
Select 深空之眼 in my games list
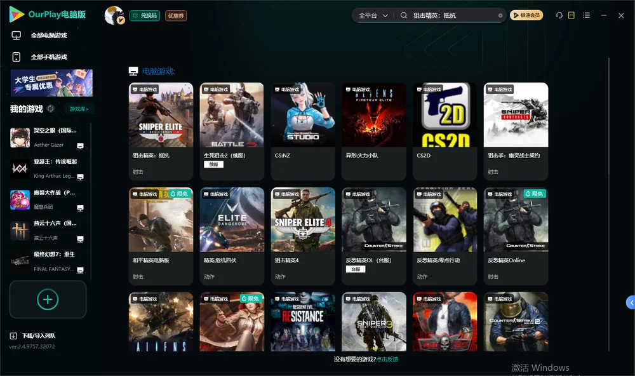coord(48,138)
